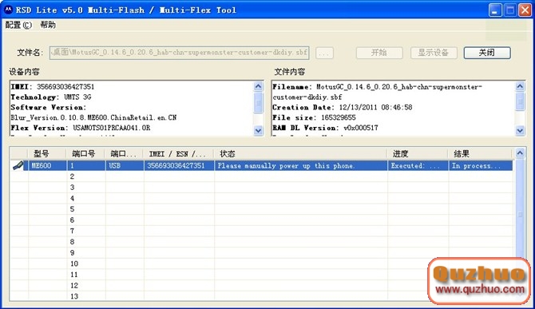Screen dimensions: 535x309
Task: Select port number 6 row
Action: pyautogui.click(x=261, y=220)
